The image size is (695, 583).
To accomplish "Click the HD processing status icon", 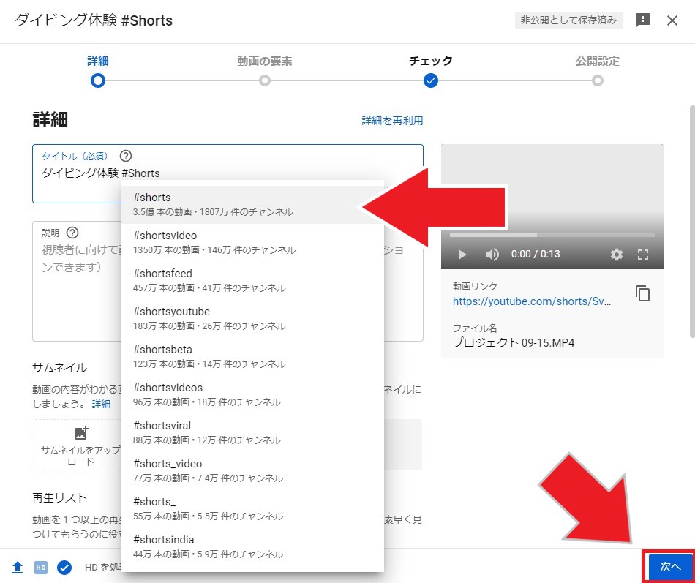I will 41,568.
